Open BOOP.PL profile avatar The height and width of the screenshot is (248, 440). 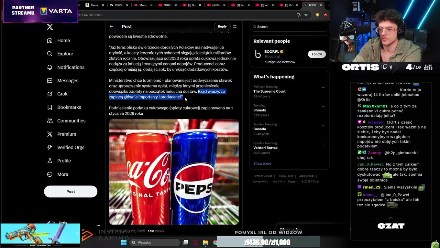[x=257, y=54]
